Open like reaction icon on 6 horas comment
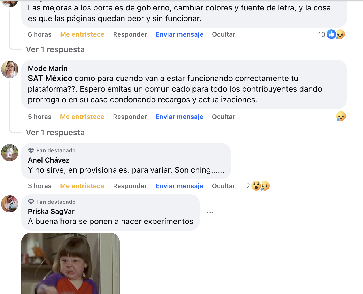 click(331, 34)
